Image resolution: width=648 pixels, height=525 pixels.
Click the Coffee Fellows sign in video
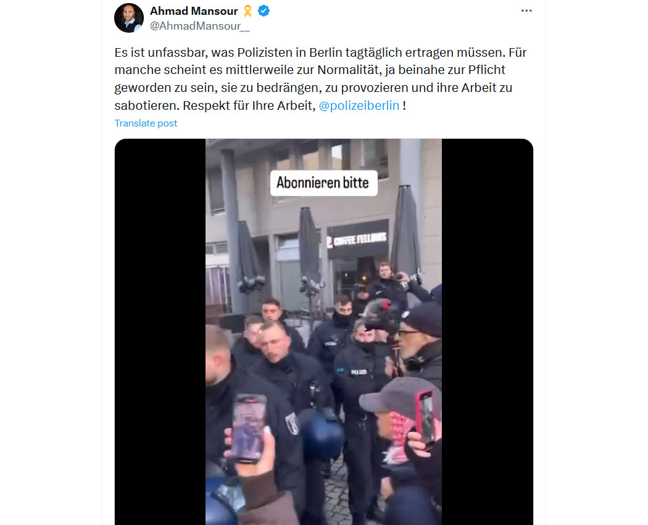(357, 239)
